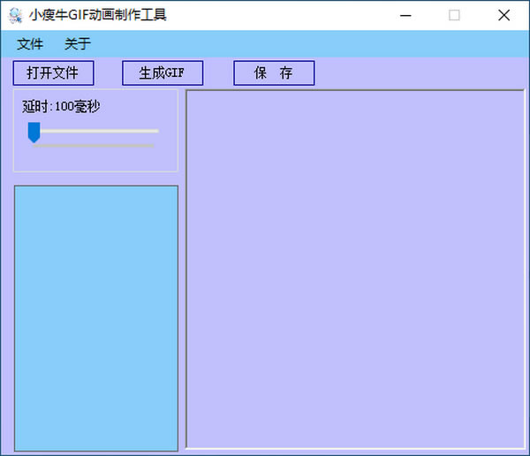530x456 pixels.
Task: Click the 生成GIF button
Action: 163,73
